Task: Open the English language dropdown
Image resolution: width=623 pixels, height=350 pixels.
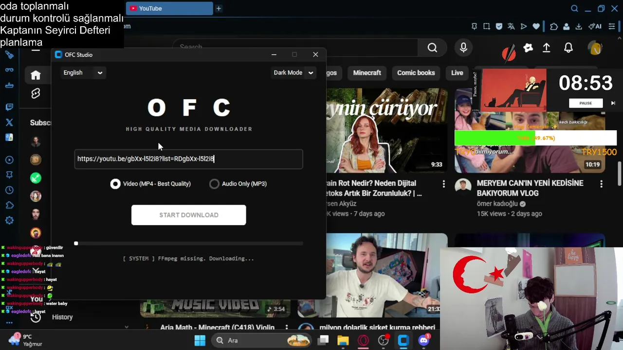Action: pos(83,72)
